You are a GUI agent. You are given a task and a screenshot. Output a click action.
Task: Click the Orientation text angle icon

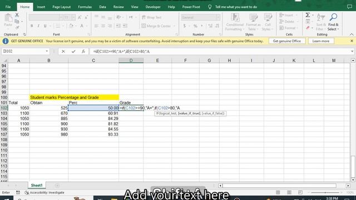tap(118, 17)
